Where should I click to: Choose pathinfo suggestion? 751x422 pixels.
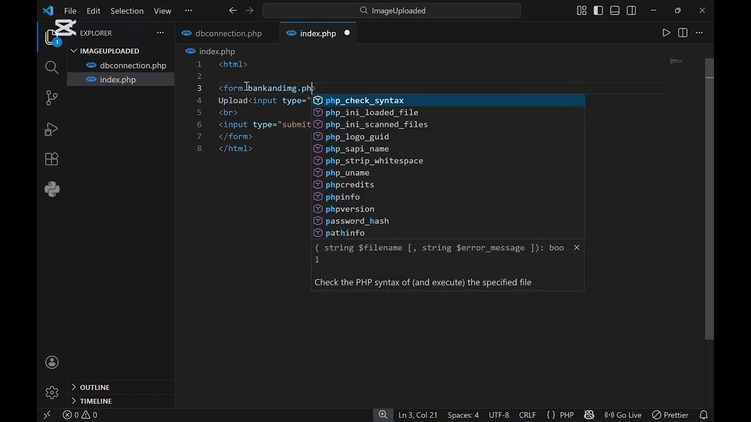(448, 233)
